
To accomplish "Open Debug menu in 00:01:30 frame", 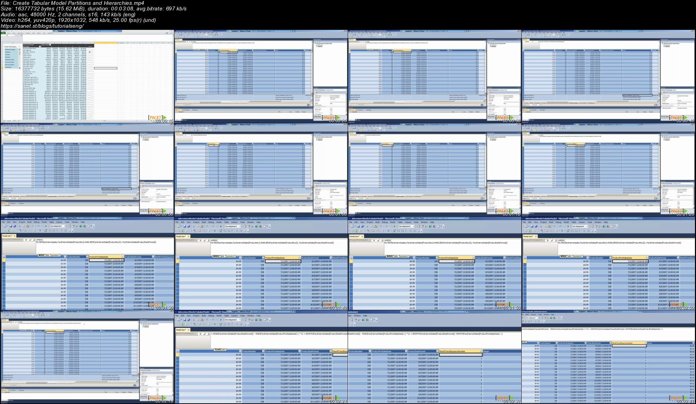I will tap(37, 222).
